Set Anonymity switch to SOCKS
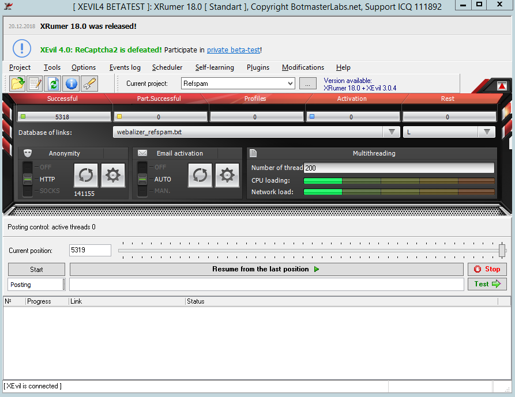Viewport: 515px width, 397px height. 50,191
